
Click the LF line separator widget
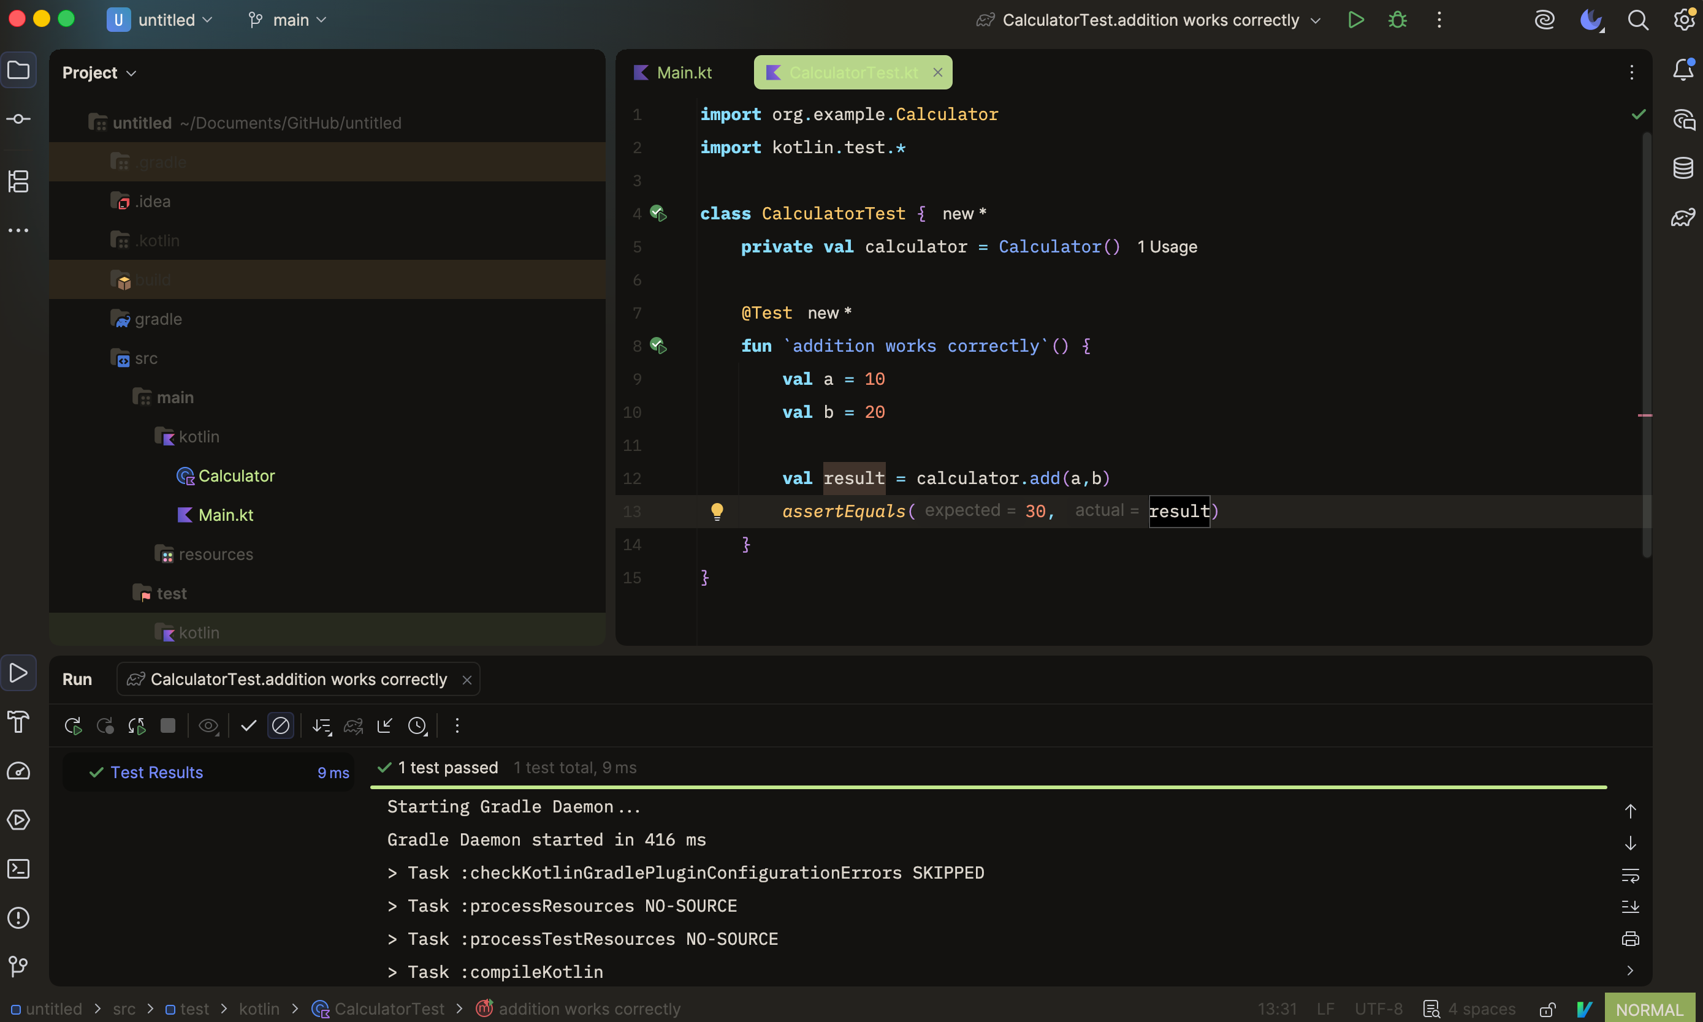point(1325,1010)
